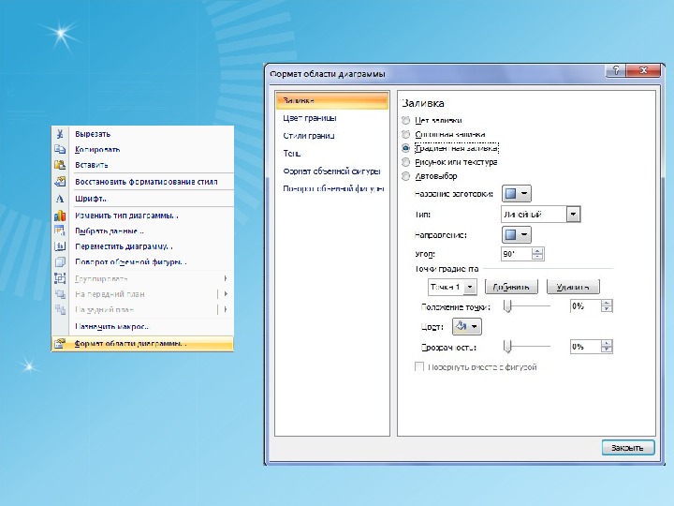Image resolution: width=674 pixels, height=506 pixels.
Task: Click the transparency slider handle
Action: pyautogui.click(x=507, y=347)
